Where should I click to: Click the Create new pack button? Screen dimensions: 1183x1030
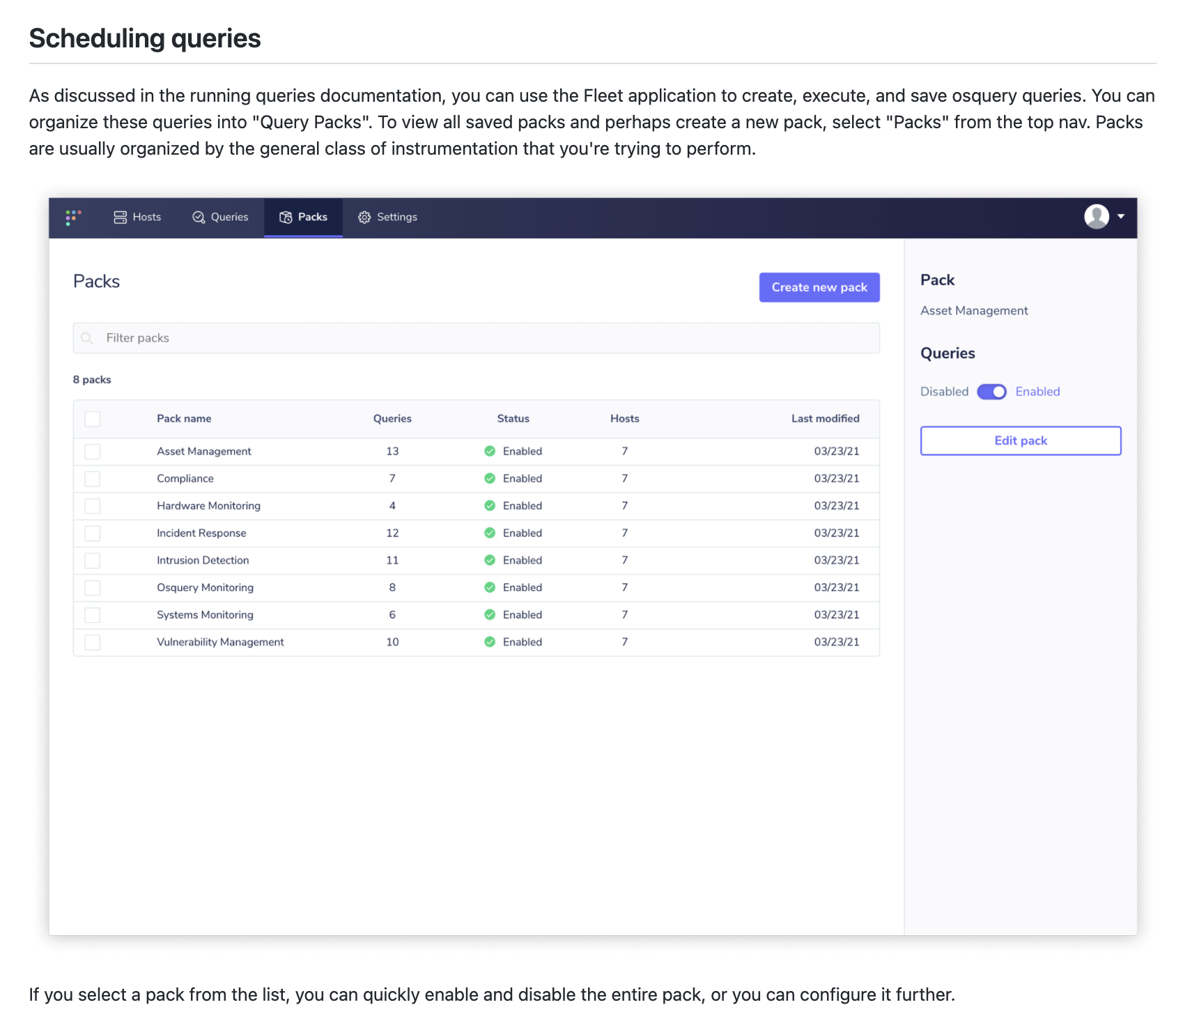click(x=819, y=287)
